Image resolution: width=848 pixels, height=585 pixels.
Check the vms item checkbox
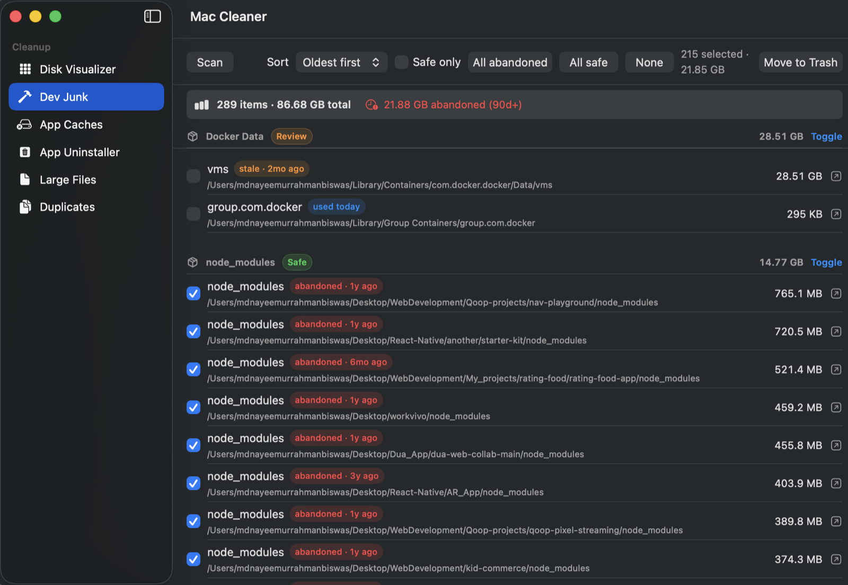pos(193,176)
